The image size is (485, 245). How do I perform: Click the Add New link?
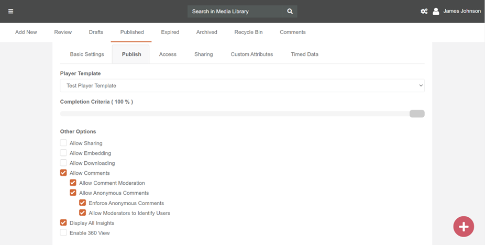click(26, 32)
